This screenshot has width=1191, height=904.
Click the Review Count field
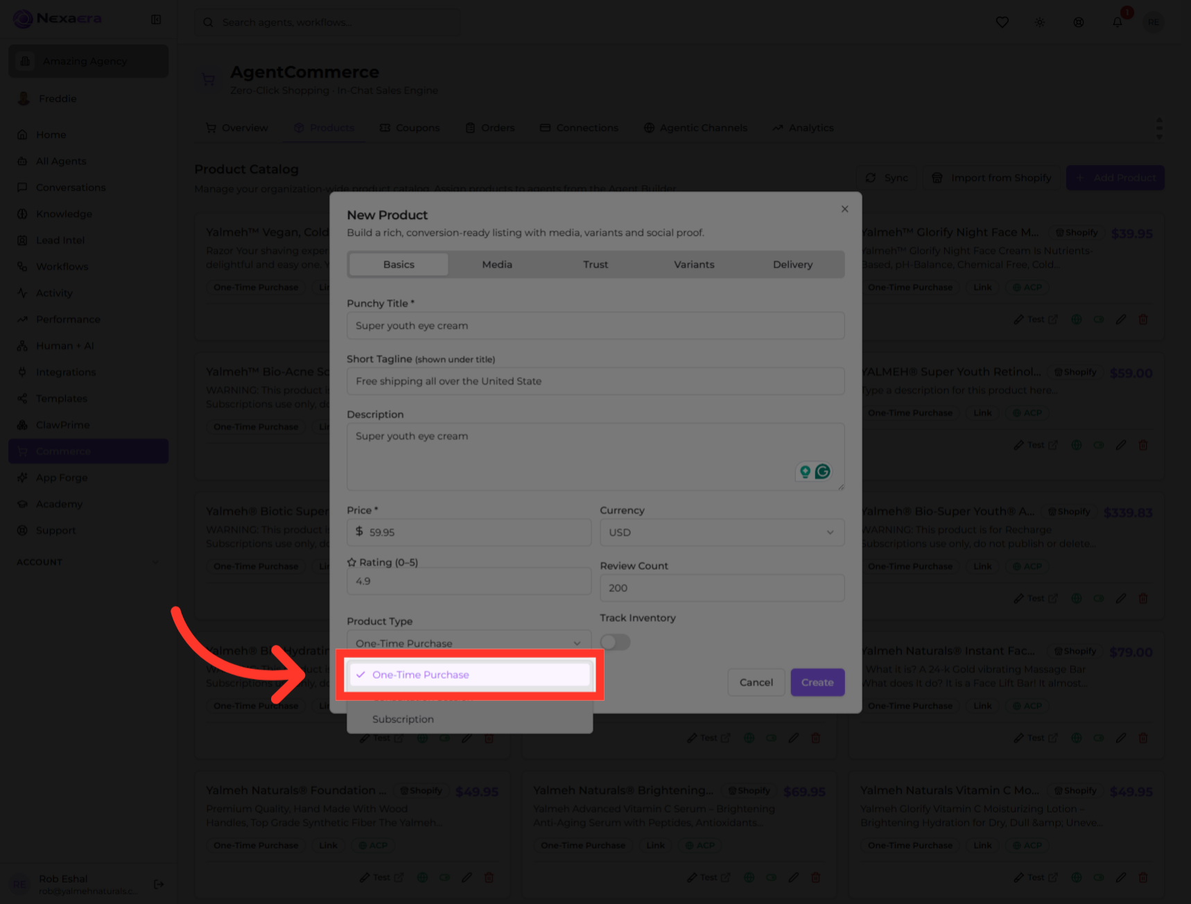(722, 588)
